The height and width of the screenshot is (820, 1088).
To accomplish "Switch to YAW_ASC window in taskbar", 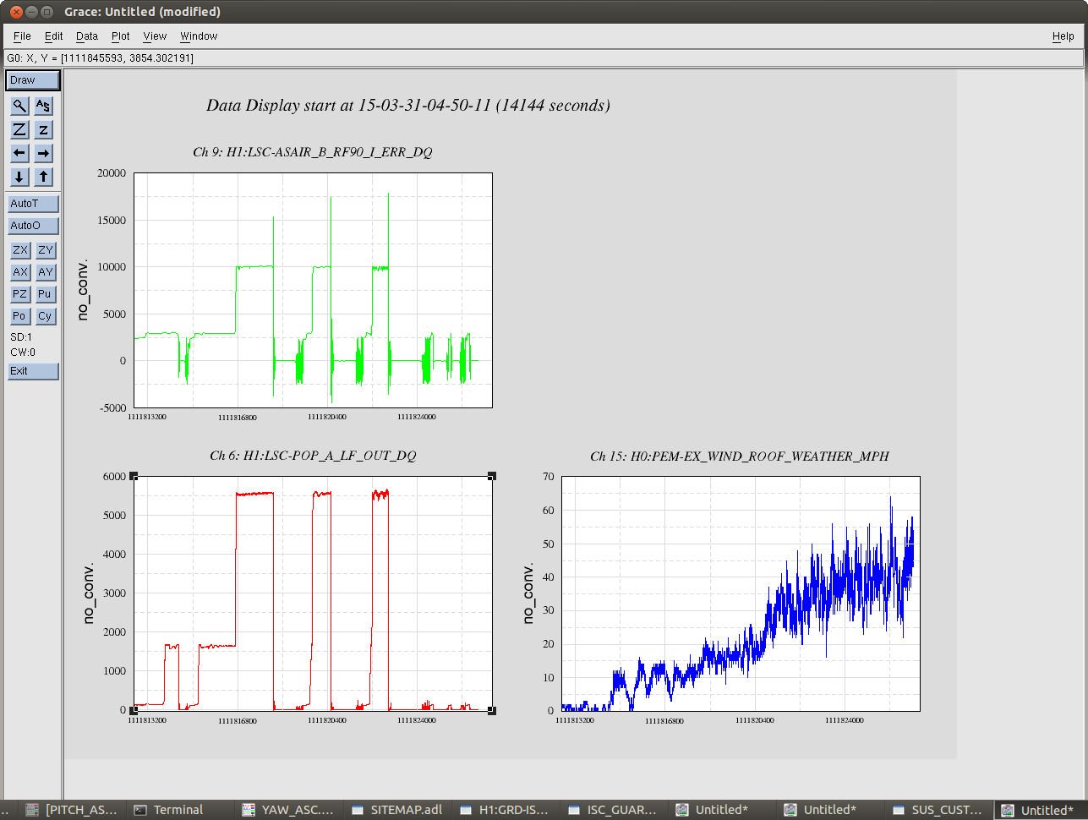I will click(288, 810).
